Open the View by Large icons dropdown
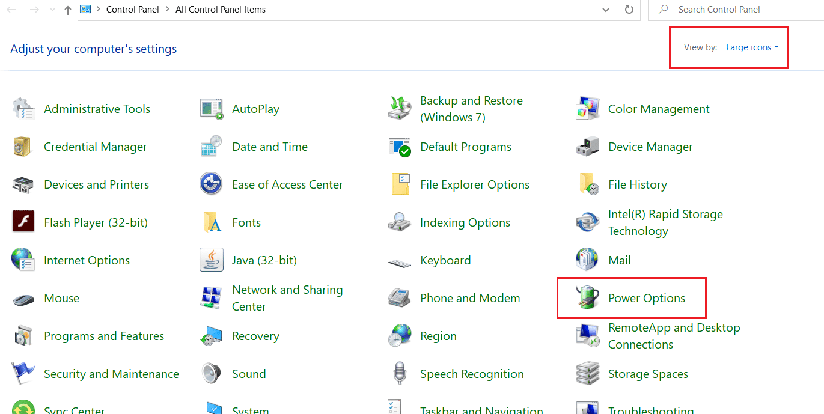This screenshot has height=414, width=824. pyautogui.click(x=752, y=47)
